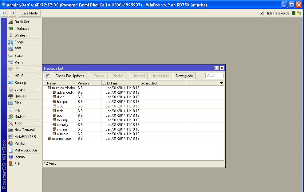Open the Scheduled column dropdown arrow
The height and width of the screenshot is (192, 304).
[221, 83]
